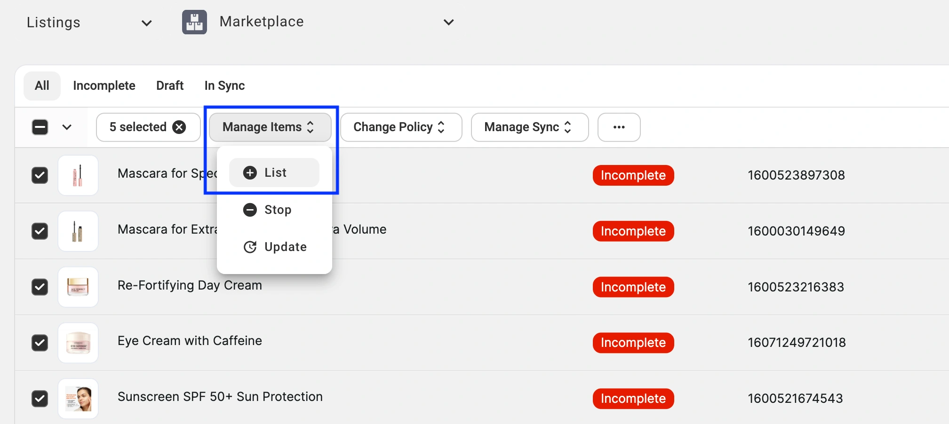The height and width of the screenshot is (424, 949).
Task: Choose List from Manage Items menu
Action: pos(274,173)
